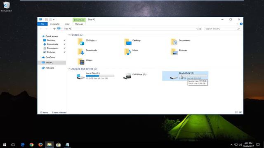The width and height of the screenshot is (264, 148).
Task: Open the Computer ribbon tab
Action: (55, 24)
